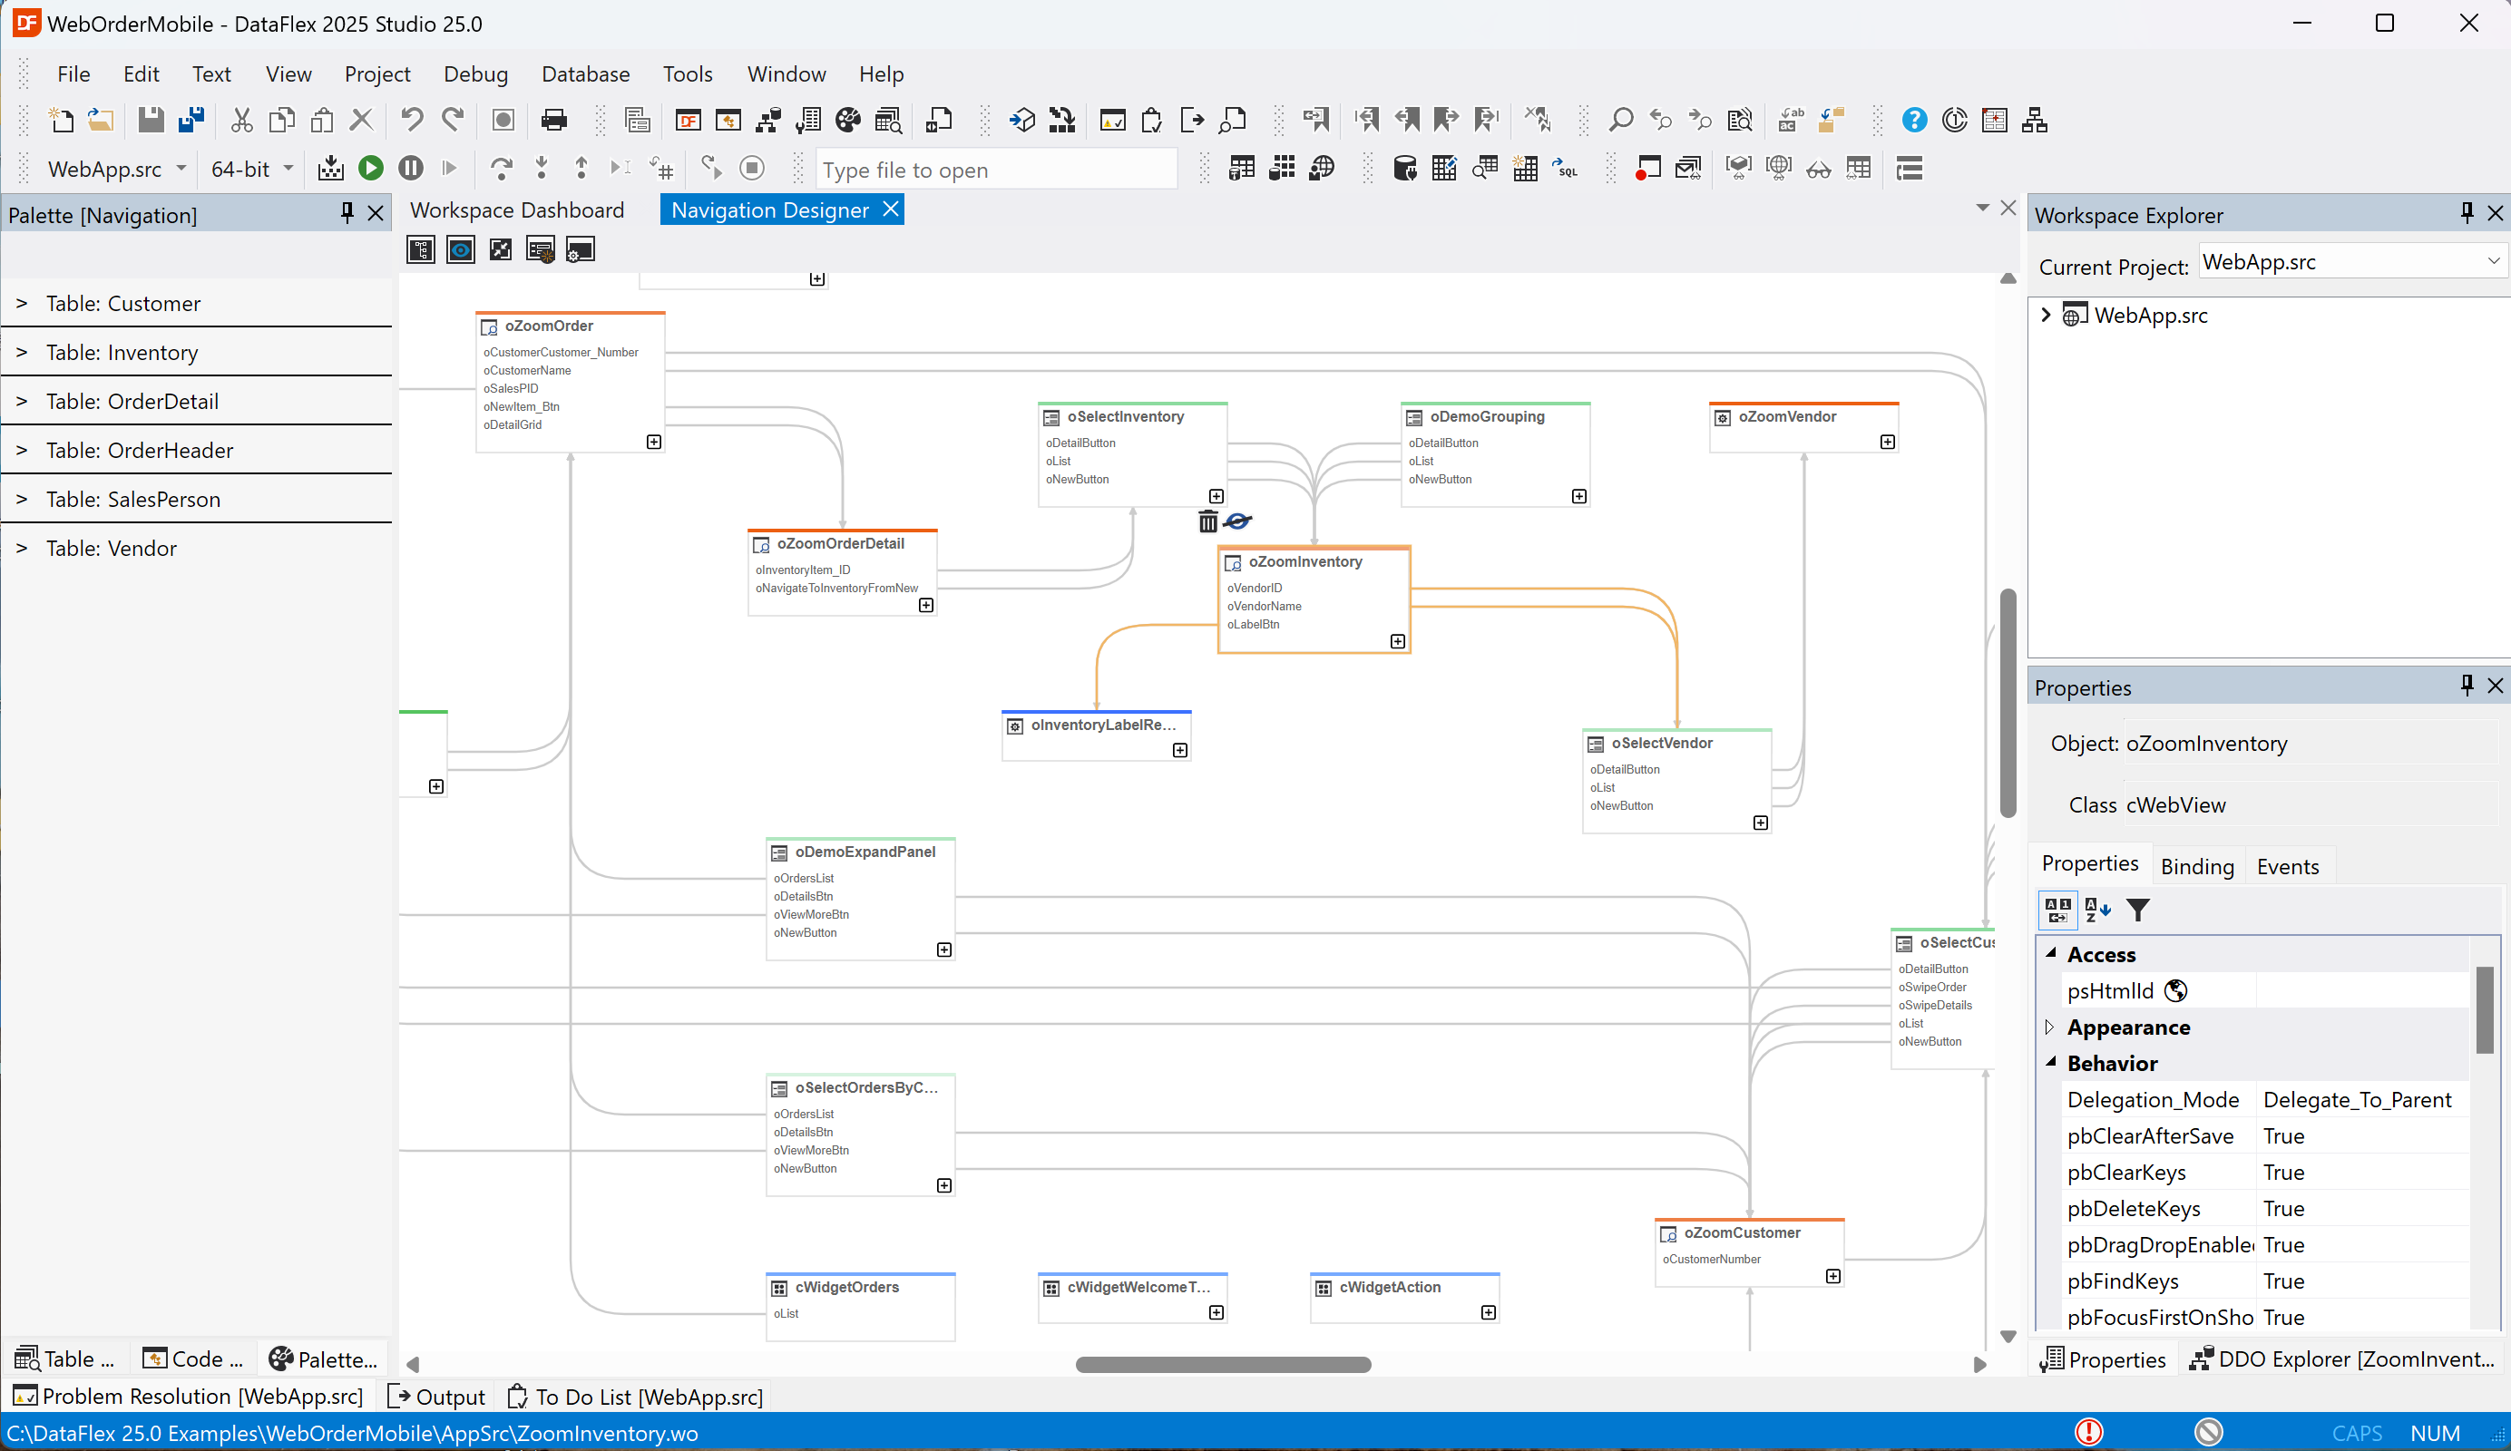Click the trash delete icon above oZoomInventory
This screenshot has width=2511, height=1451.
1207,521
